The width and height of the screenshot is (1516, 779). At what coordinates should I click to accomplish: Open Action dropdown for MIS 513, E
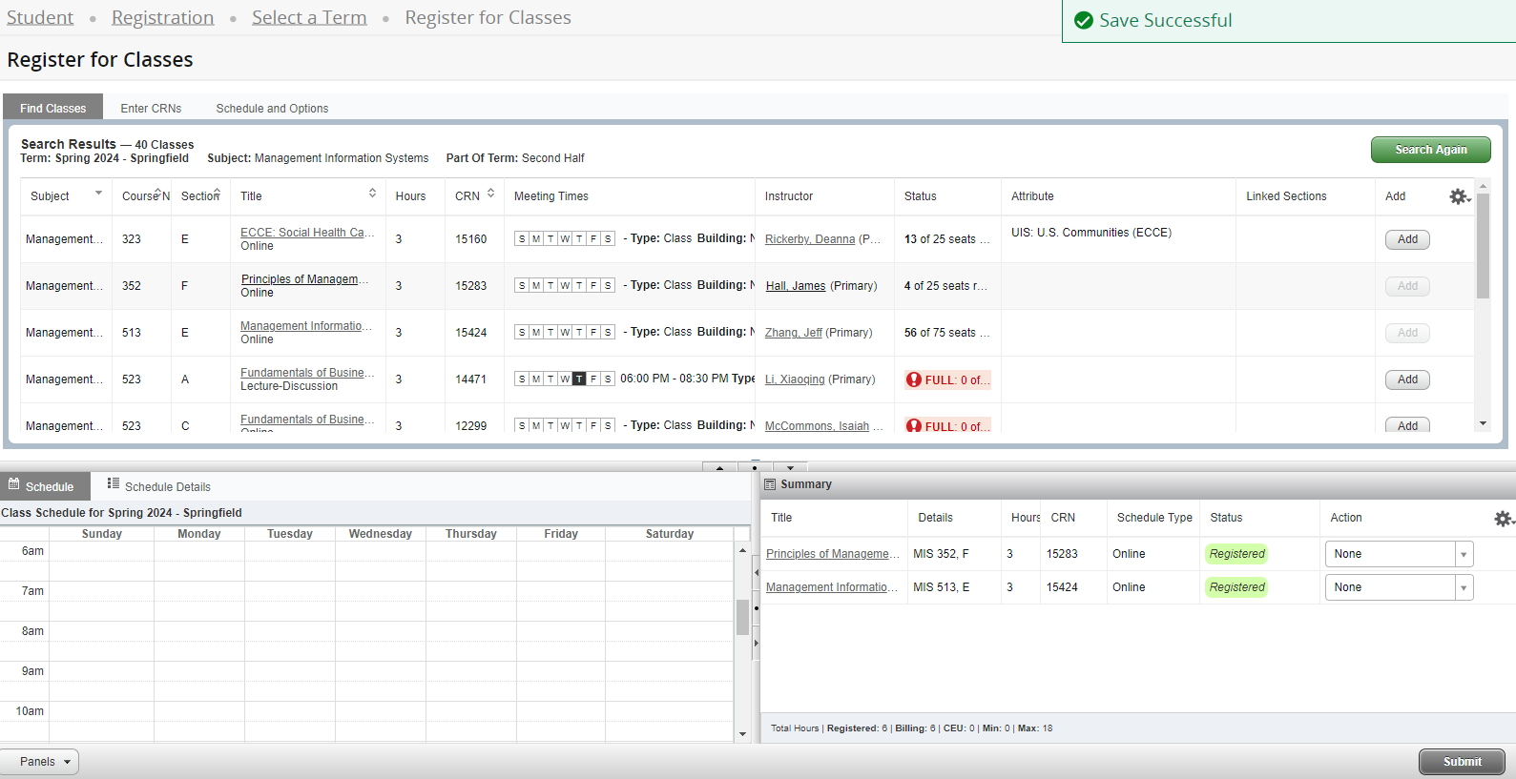[x=1463, y=587]
